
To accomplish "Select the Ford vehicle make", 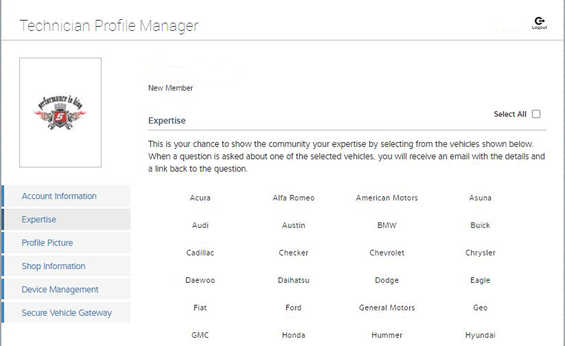I will 293,308.
